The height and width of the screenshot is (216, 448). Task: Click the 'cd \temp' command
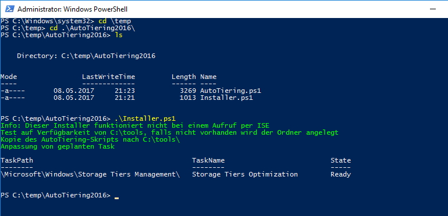coord(115,21)
